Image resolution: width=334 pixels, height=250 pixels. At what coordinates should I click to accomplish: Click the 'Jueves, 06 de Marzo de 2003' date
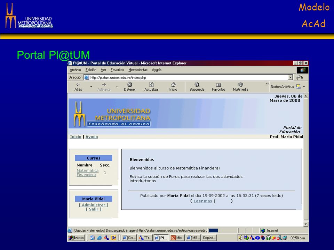tap(286, 98)
